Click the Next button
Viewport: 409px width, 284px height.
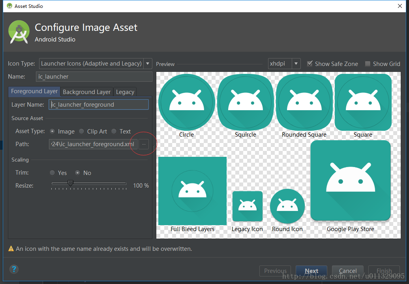point(311,271)
